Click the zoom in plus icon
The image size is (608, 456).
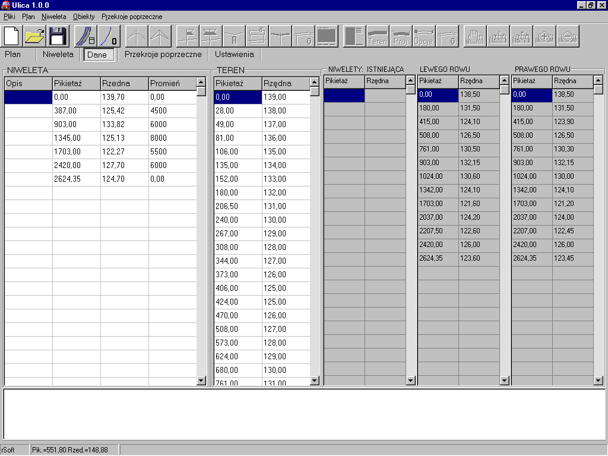point(544,36)
